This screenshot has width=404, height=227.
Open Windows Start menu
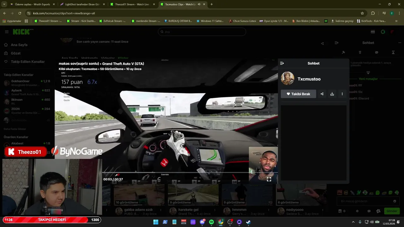pyautogui.click(x=156, y=222)
